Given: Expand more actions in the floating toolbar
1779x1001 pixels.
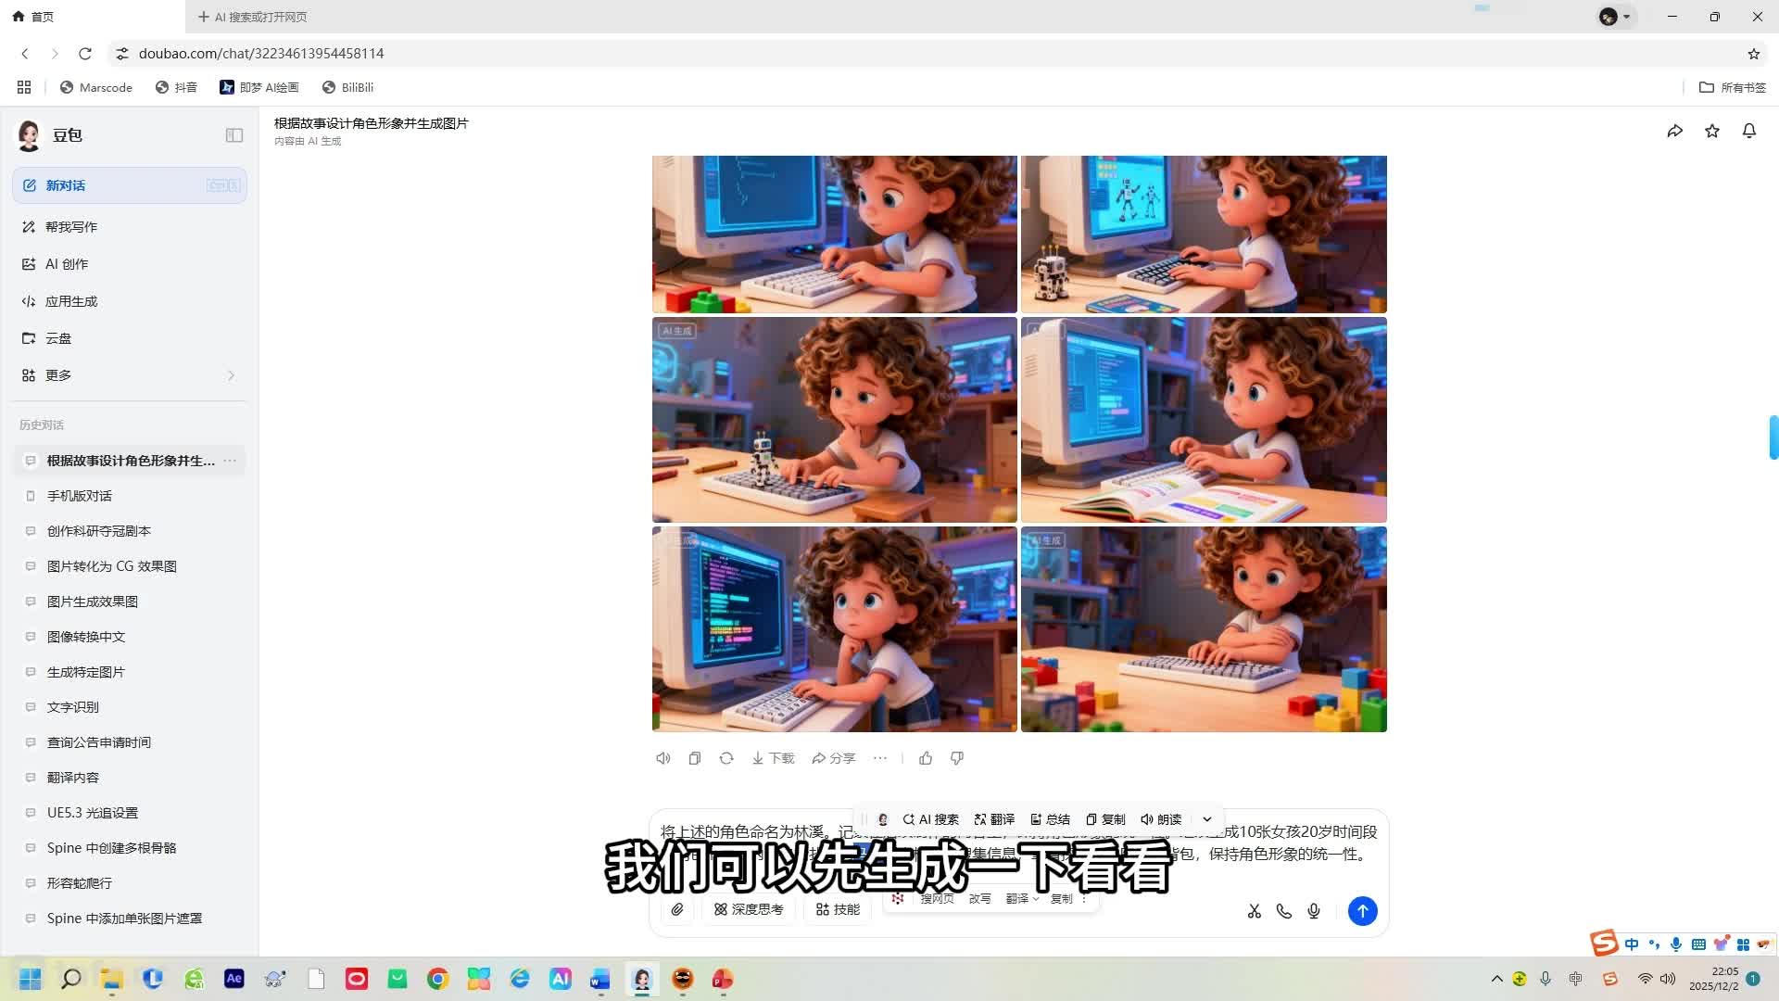Looking at the screenshot, I should 1206,819.
